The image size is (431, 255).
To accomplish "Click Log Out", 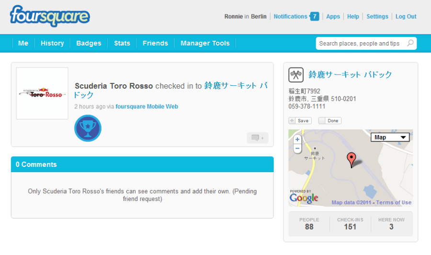I will tap(406, 16).
